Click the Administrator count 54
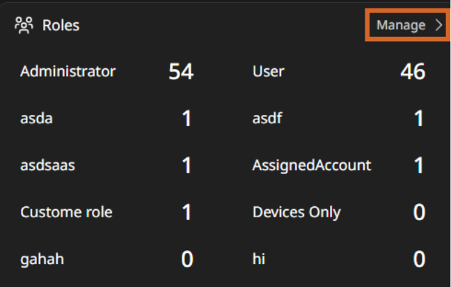 pos(181,71)
